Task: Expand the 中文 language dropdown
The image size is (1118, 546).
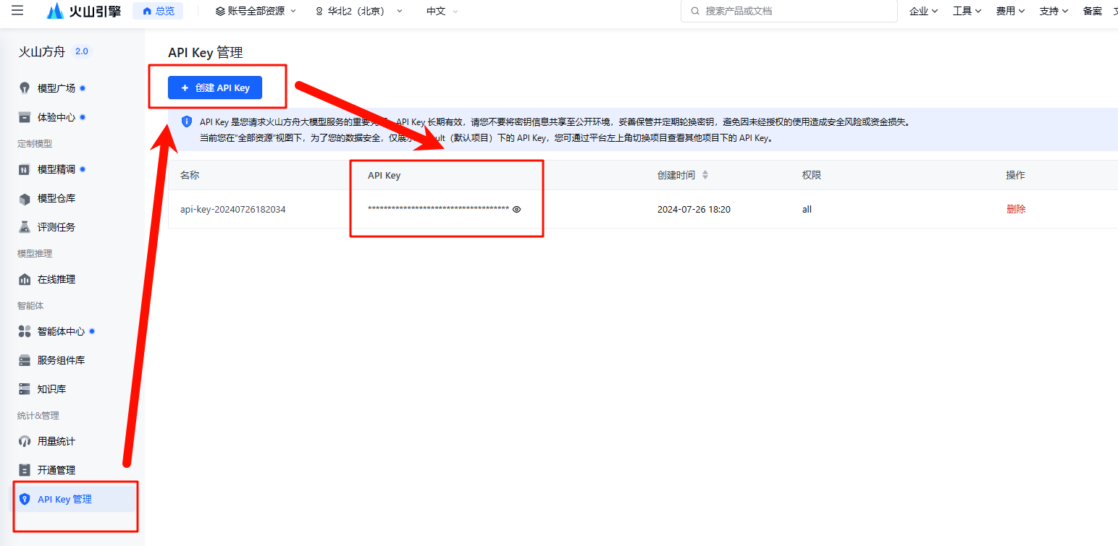Action: [440, 11]
